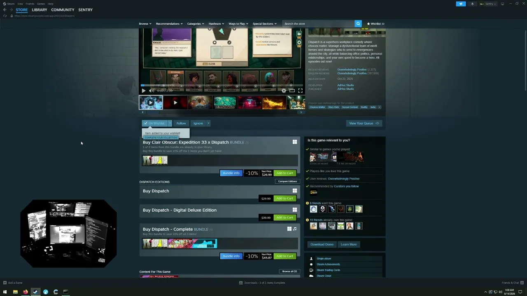Open the Special Sections dropdown
This screenshot has width=527, height=296.
[x=264, y=24]
